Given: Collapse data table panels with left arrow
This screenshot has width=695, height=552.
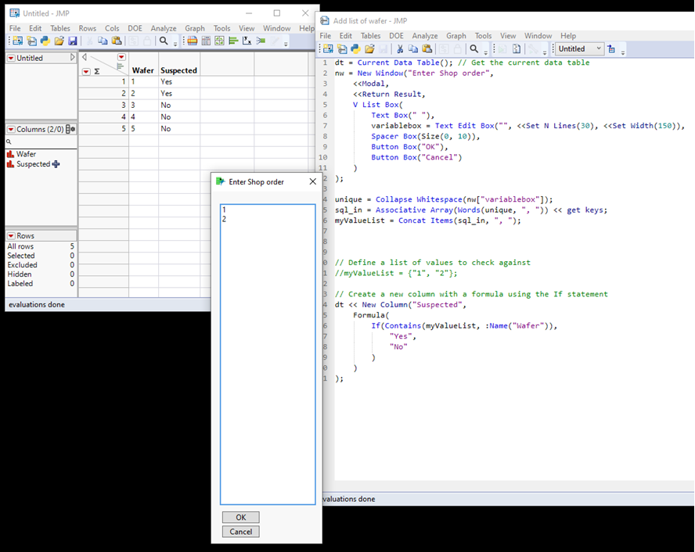Looking at the screenshot, I should tap(85, 57).
